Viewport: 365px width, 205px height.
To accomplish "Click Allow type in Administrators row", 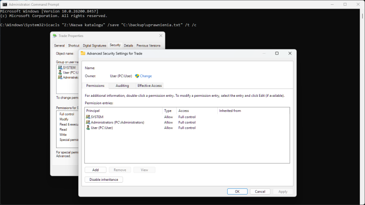I will 169,122.
